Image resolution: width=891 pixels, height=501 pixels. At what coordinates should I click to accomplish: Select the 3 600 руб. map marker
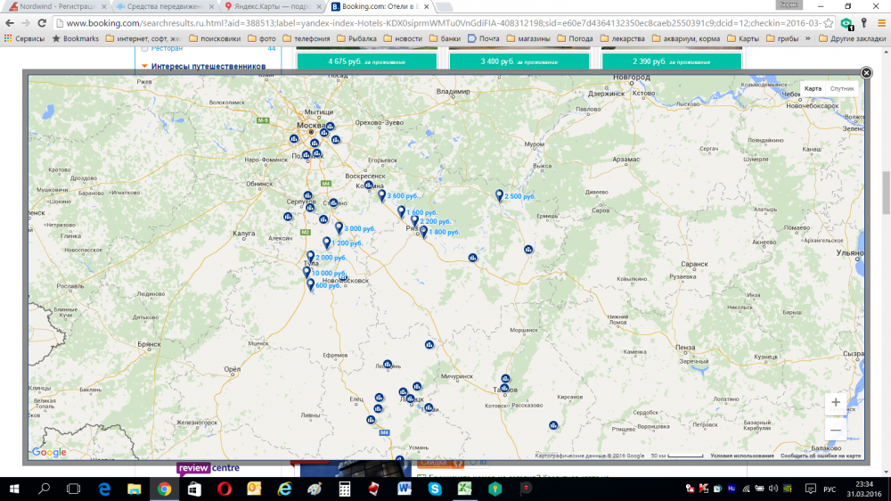click(x=382, y=194)
